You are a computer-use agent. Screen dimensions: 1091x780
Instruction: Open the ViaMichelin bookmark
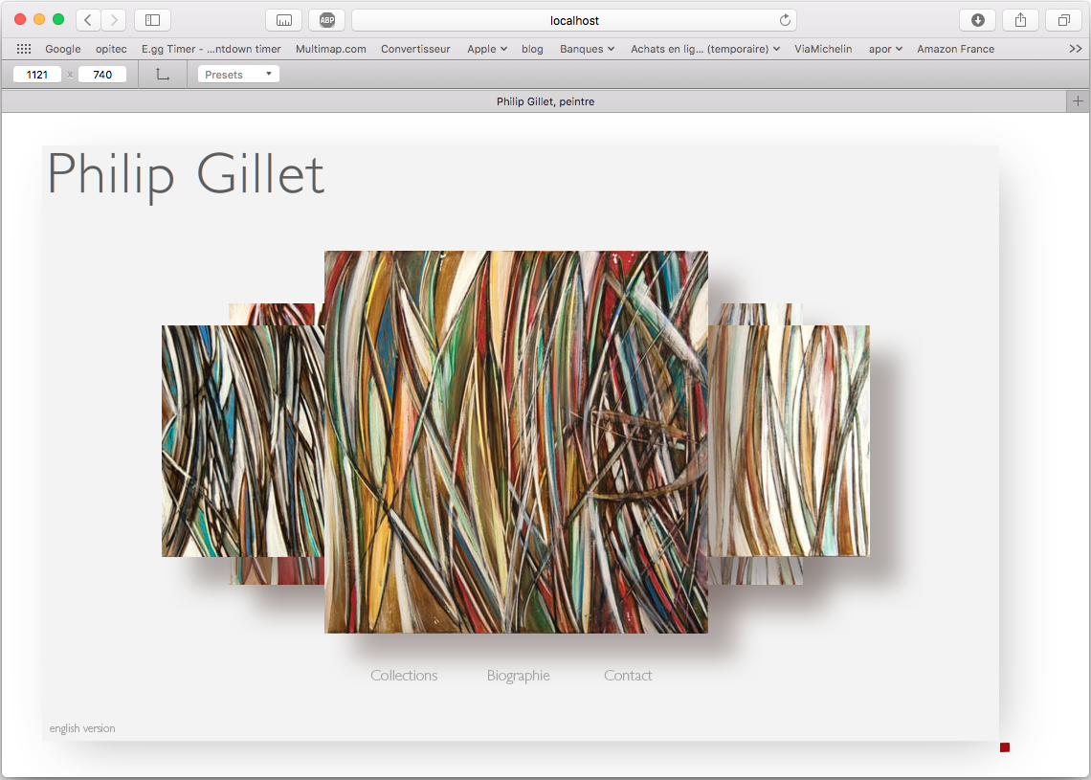point(823,49)
